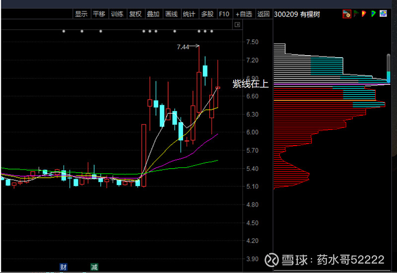397x273 pixels.
Task: Click the green-blue triangle icon
Action: pyautogui.click(x=373, y=14)
